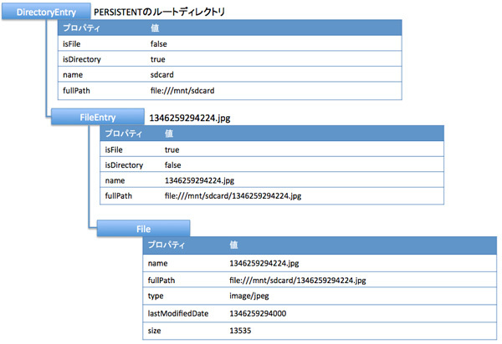502x344 pixels.
Task: Select fullPath cell in the FileEntry table
Action: click(x=119, y=195)
